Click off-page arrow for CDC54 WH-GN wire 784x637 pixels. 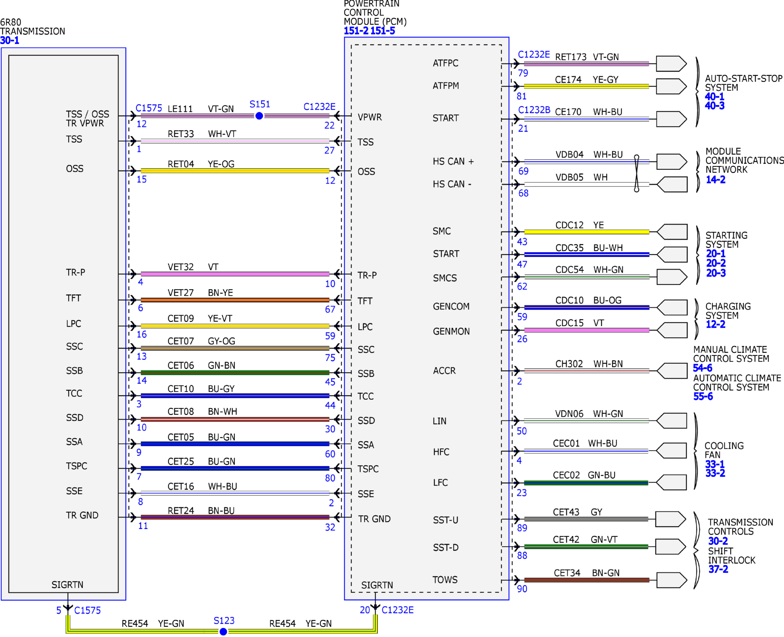point(672,277)
